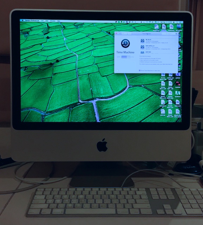The height and width of the screenshot is (225, 203).
Task: Click the Time Machine help question button
Action: click(x=175, y=70)
